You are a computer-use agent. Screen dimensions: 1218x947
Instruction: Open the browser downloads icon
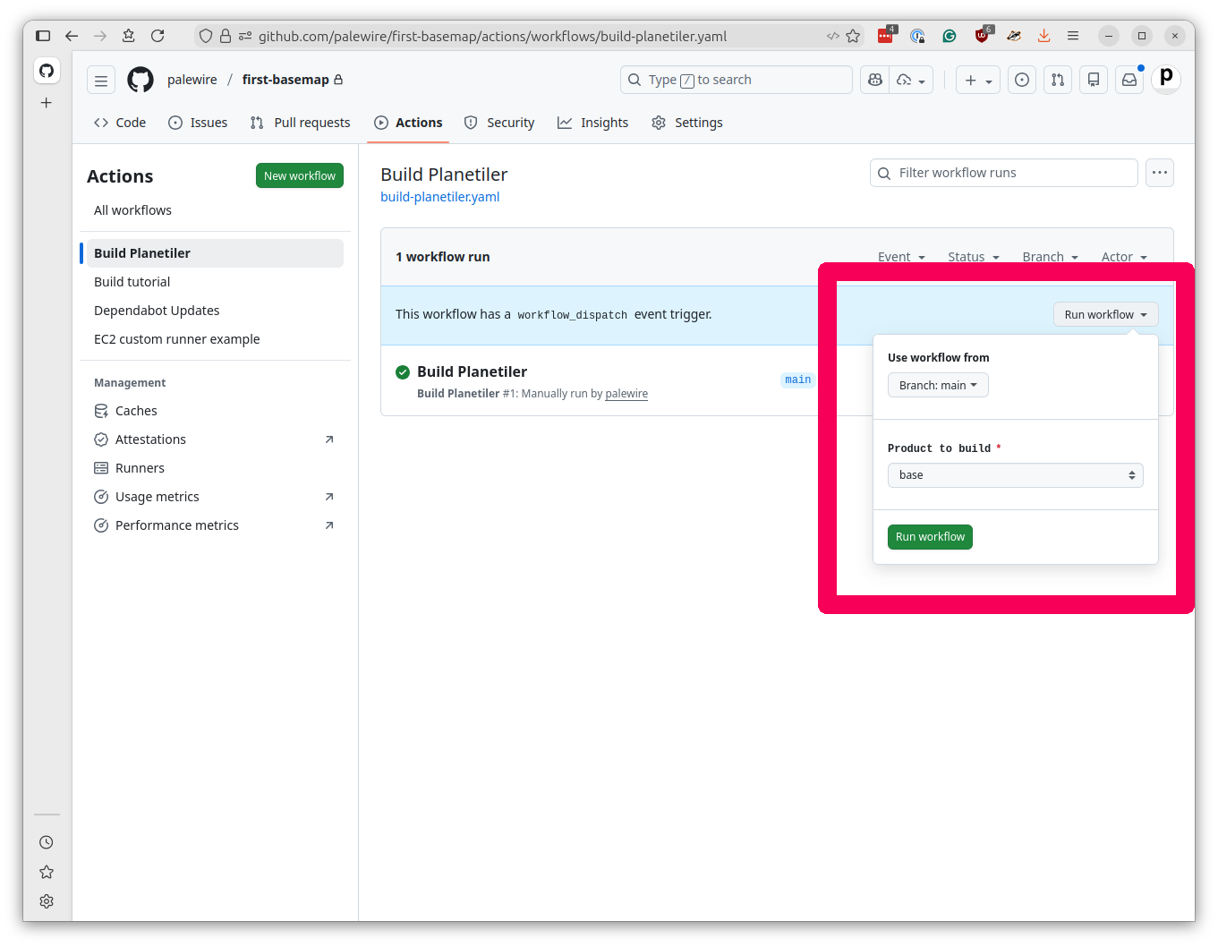pos(1043,36)
